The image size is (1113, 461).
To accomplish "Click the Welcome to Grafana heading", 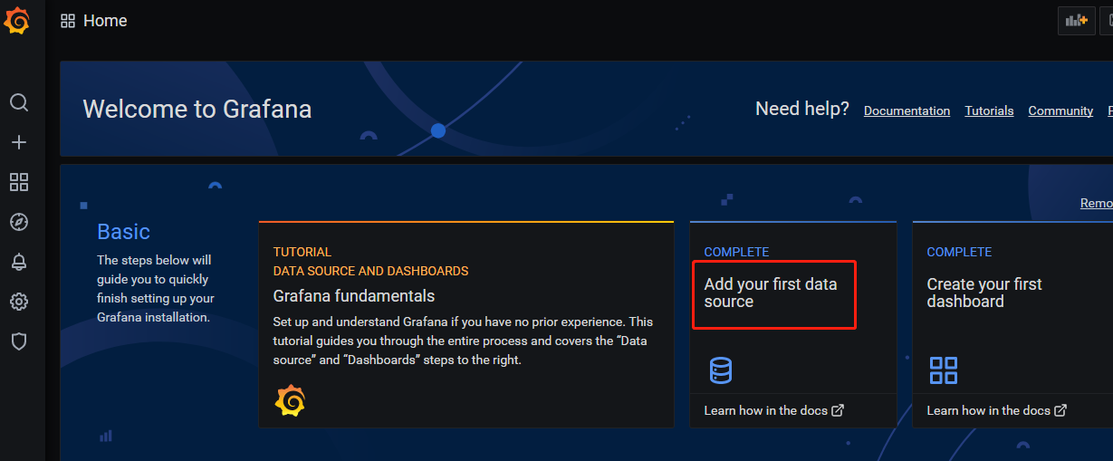I will tap(197, 110).
